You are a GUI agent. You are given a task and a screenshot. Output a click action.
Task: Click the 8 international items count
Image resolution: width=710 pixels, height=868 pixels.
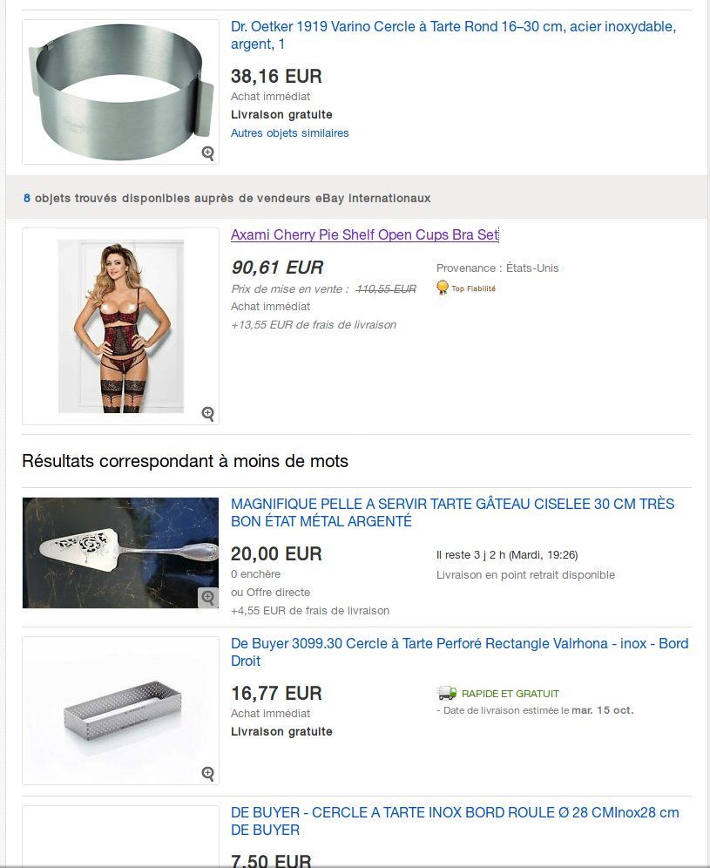coord(26,198)
